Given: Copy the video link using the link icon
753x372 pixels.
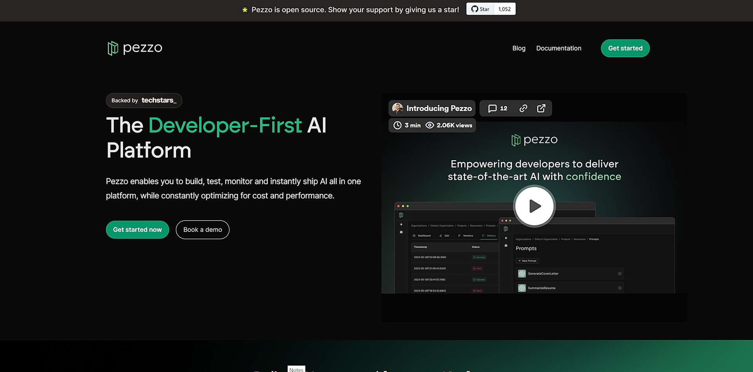Looking at the screenshot, I should pos(523,108).
